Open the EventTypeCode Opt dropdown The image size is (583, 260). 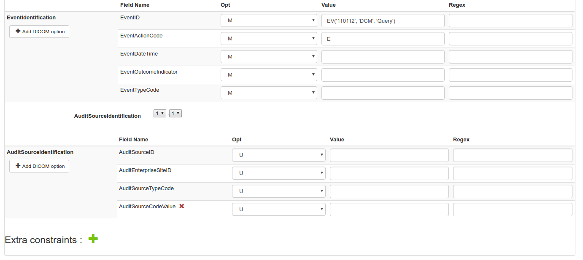(269, 93)
